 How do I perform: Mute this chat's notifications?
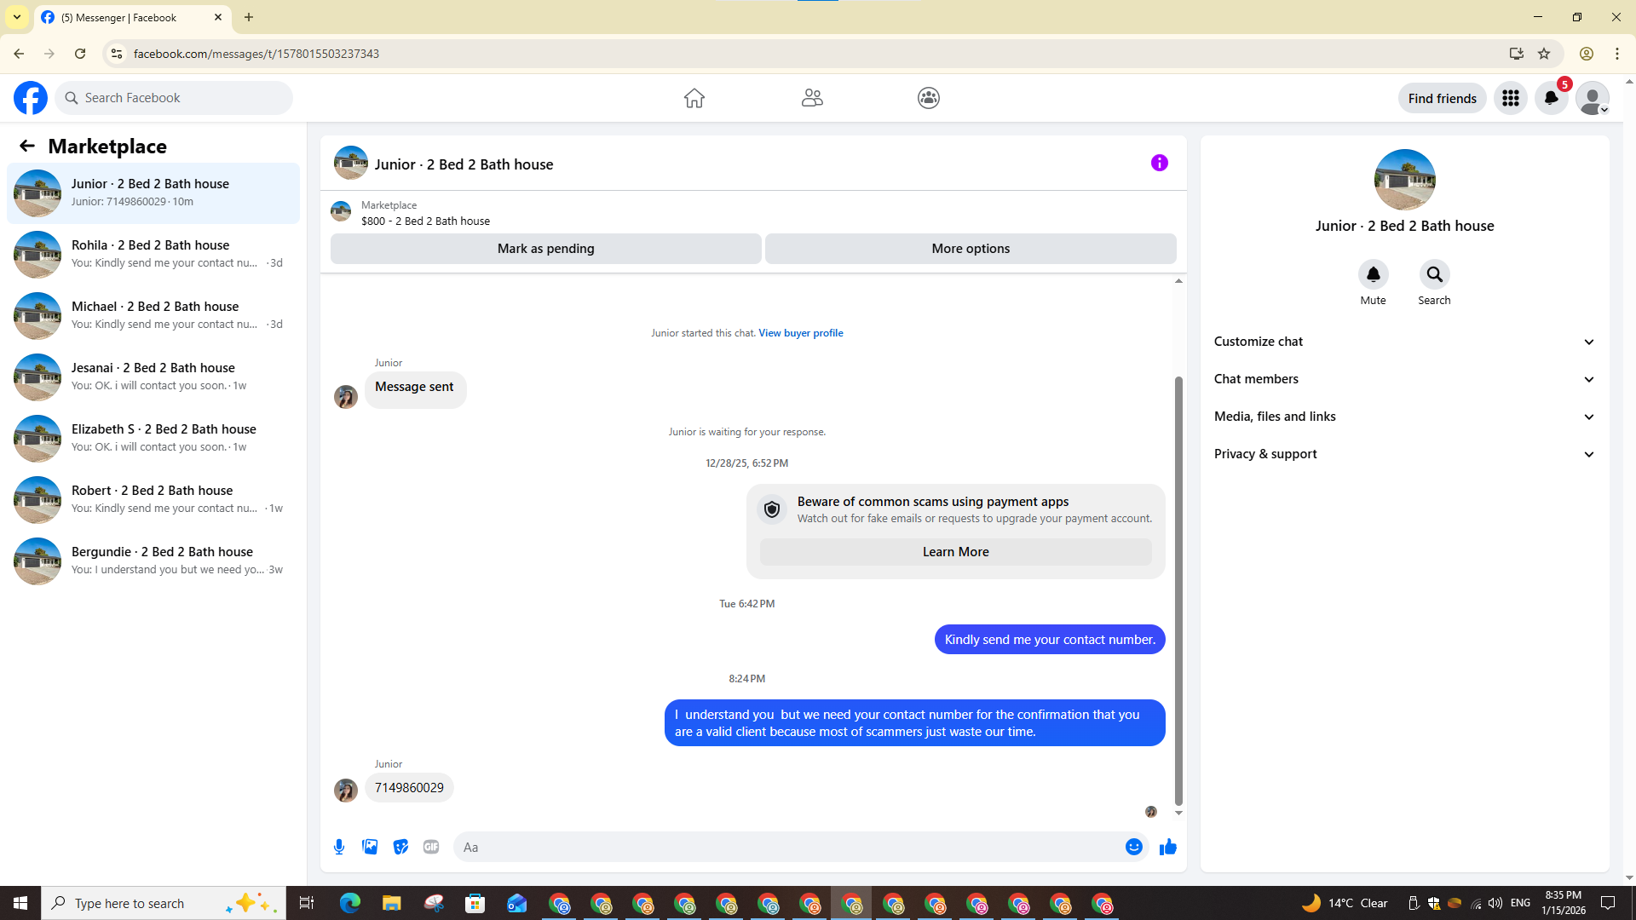coord(1373,275)
